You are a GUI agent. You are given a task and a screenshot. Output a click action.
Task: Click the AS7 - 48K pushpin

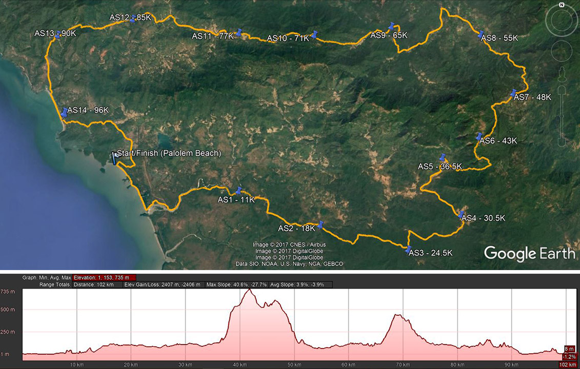514,93
